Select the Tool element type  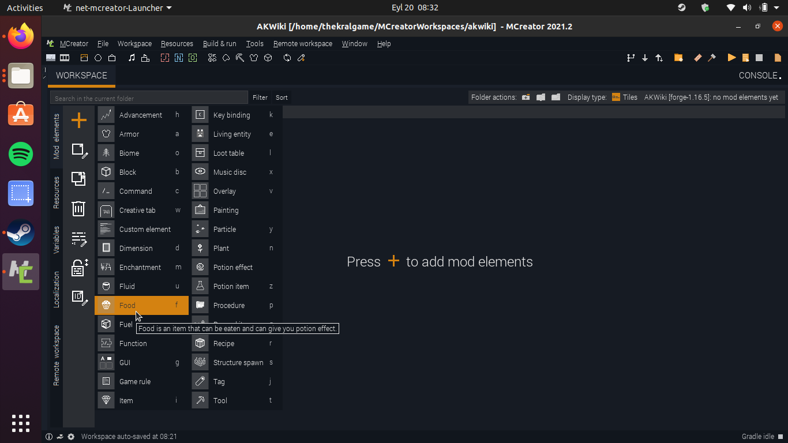click(235, 400)
